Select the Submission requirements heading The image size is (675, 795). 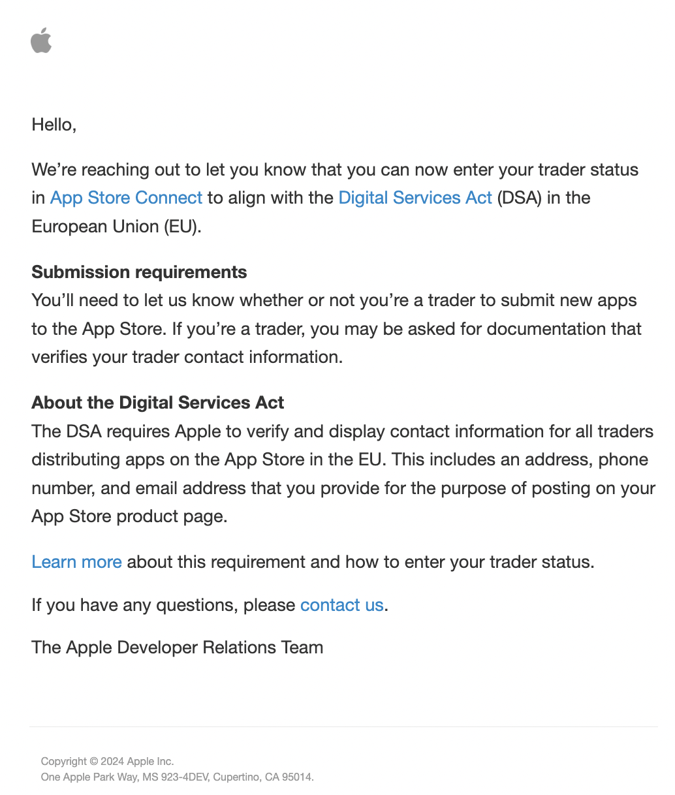(x=139, y=272)
